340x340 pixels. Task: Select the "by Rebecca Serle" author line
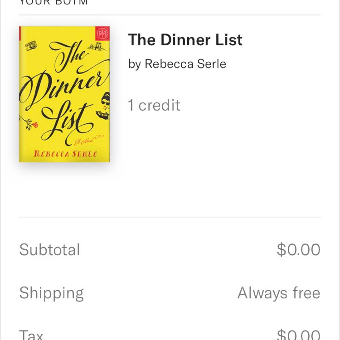[x=177, y=64]
